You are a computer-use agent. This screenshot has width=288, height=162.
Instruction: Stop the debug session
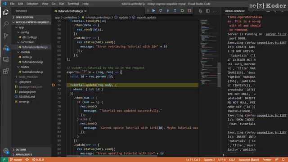(x=189, y=11)
